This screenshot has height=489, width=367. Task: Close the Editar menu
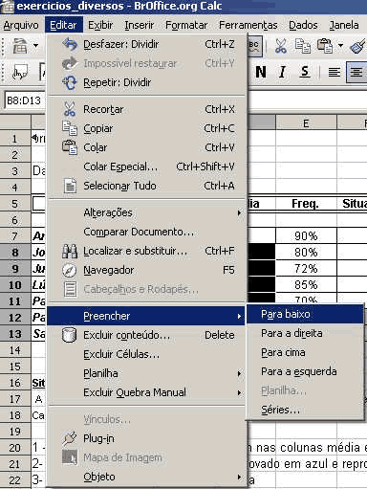coord(63,25)
